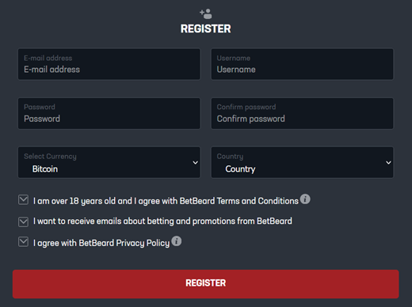Expand the Select Currency dropdown showing Bitcoin
The image size is (412, 307).
tap(109, 162)
